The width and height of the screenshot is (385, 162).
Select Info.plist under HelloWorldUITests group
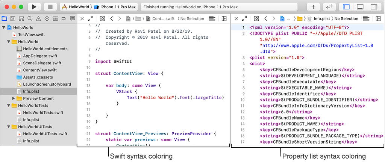31,141
